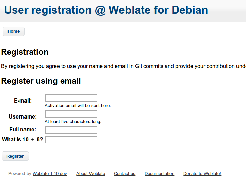
Task: Click the "What is 10 + 8?" label
Action: (22, 140)
